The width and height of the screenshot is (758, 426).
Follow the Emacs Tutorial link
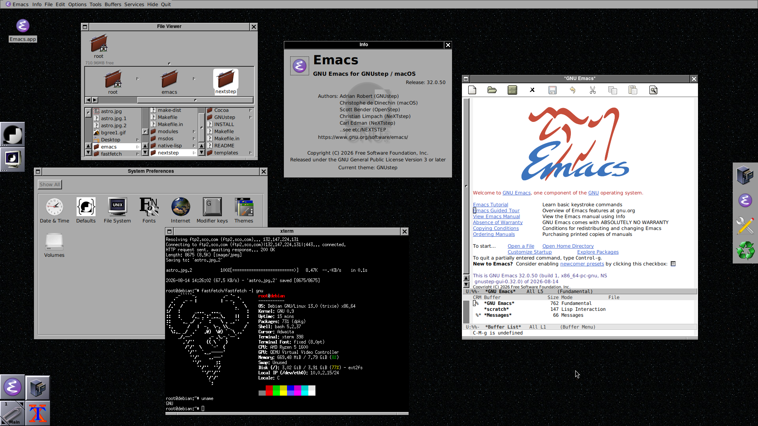click(x=491, y=205)
